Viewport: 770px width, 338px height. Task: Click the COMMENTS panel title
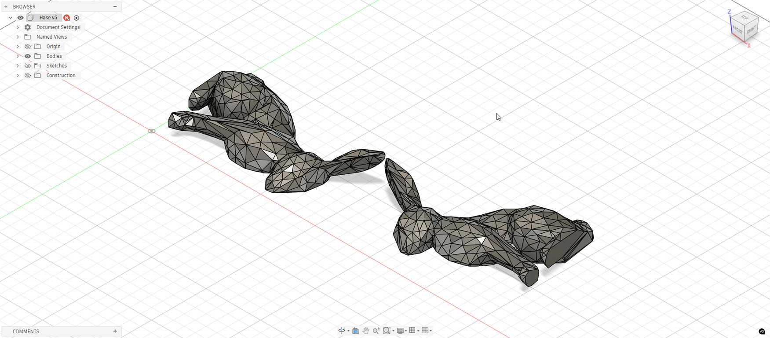tap(26, 331)
